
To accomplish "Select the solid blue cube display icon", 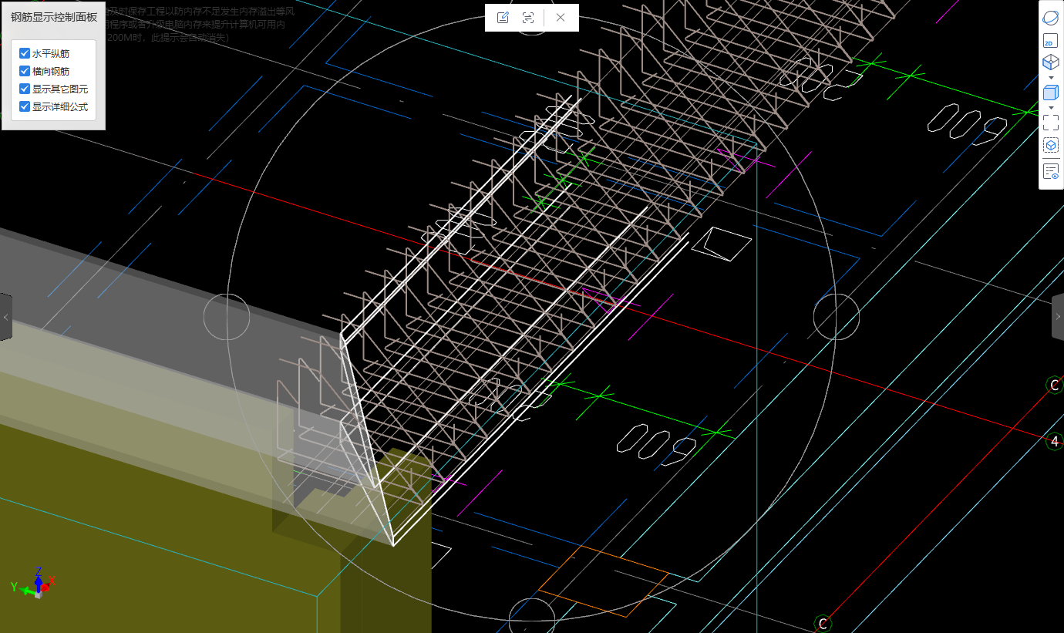I will click(x=1051, y=93).
